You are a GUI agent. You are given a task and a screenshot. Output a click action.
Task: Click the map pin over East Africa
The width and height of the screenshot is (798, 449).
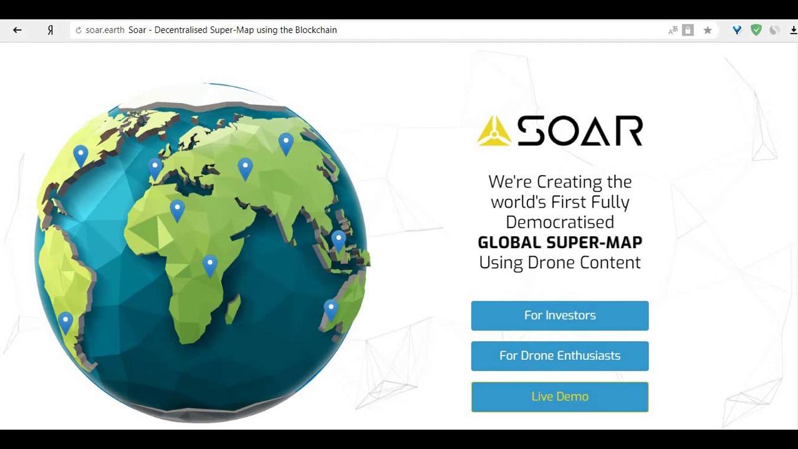pyautogui.click(x=210, y=266)
